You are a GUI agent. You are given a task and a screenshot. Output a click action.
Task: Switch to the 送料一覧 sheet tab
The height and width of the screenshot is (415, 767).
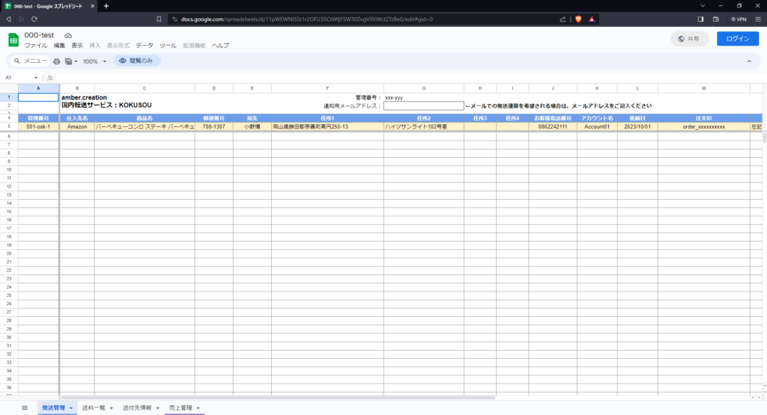[x=94, y=408]
